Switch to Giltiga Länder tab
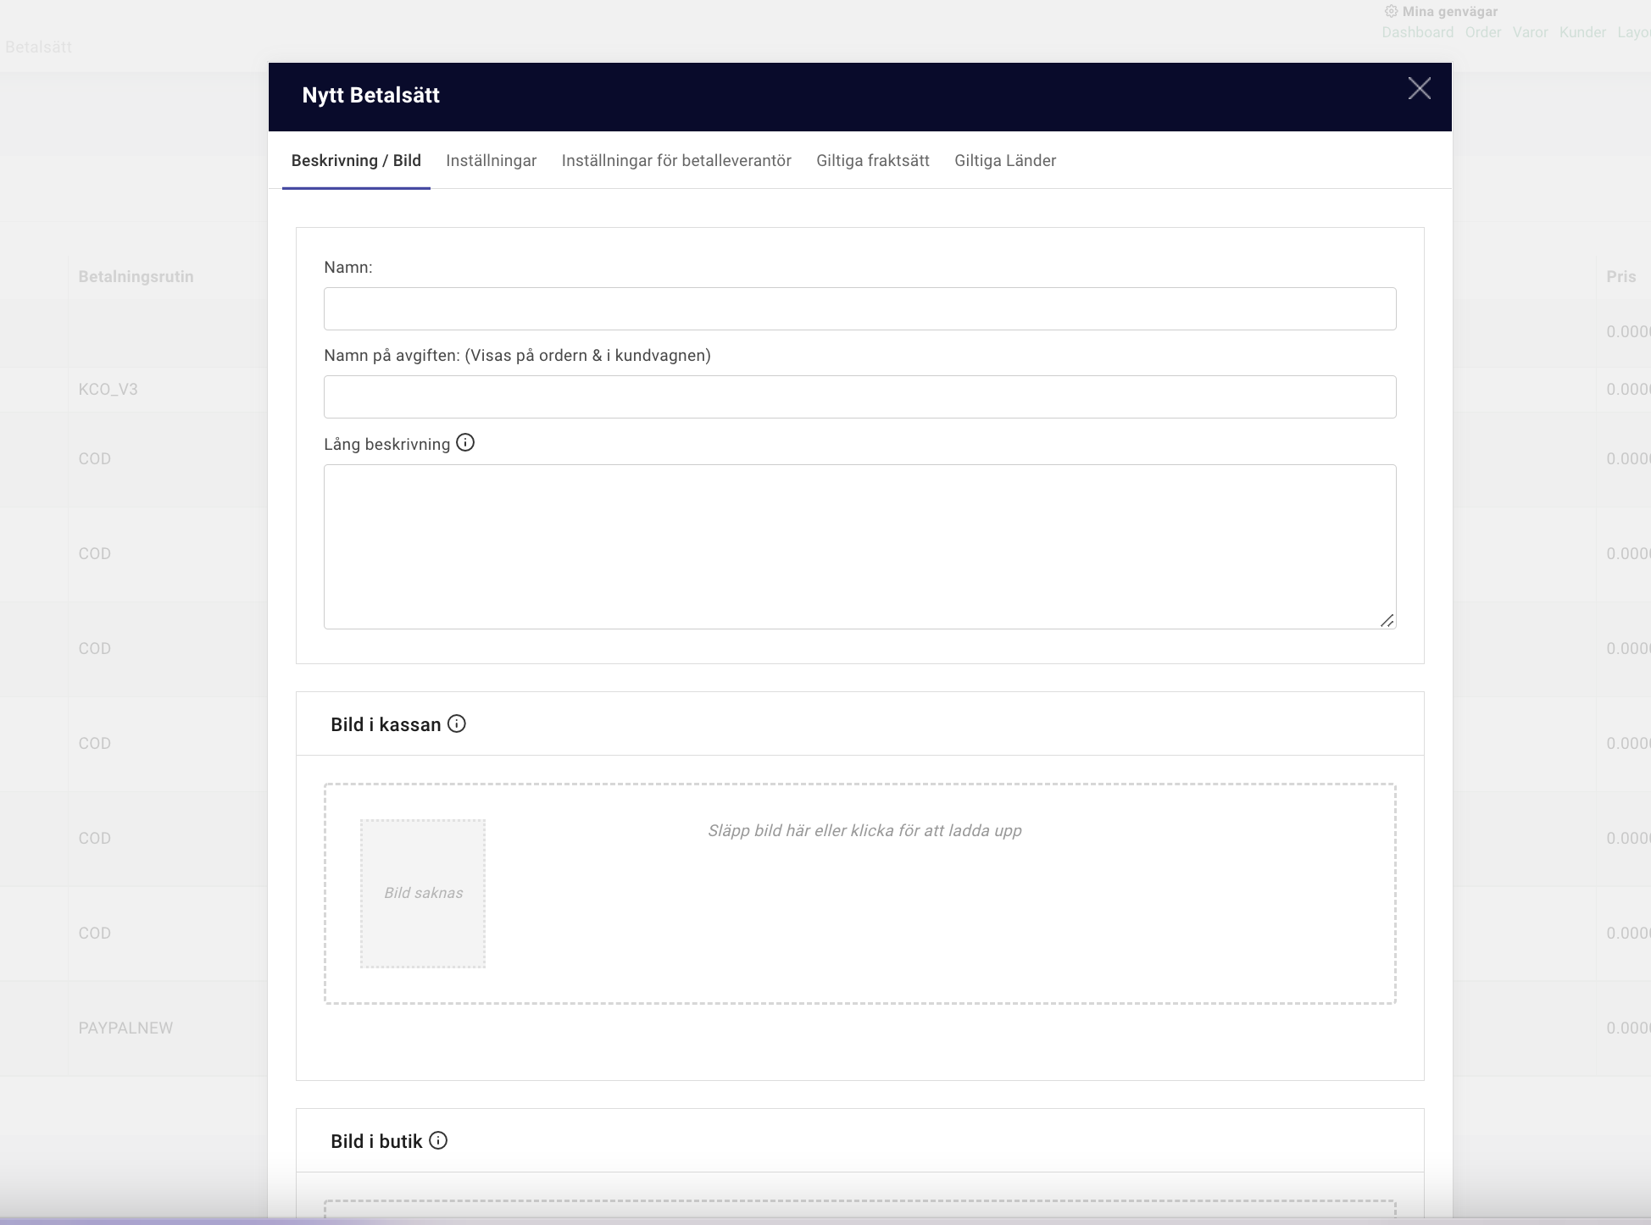1651x1225 pixels. click(x=1005, y=161)
